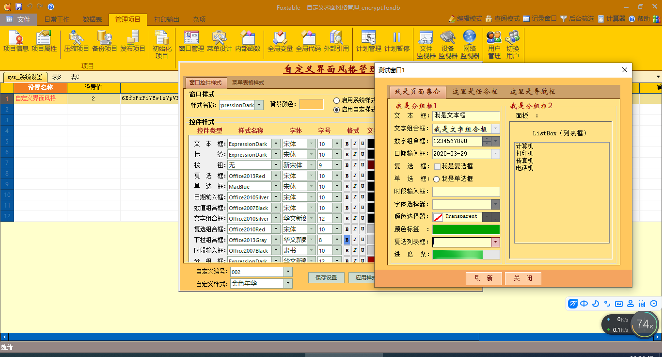Click the 切换用户 icon
Viewport: 662px width, 357px height.
pyautogui.click(x=513, y=45)
